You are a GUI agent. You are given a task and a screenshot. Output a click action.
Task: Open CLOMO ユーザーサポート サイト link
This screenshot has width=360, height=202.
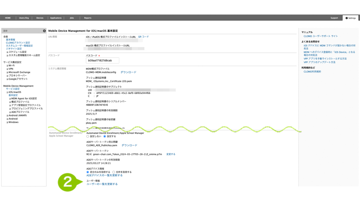(x=321, y=36)
